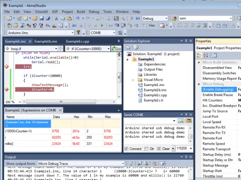Close the Example1.ino tab
The height and width of the screenshot is (180, 241).
tap(30, 41)
